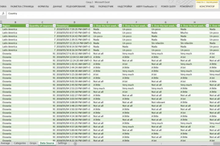This screenshot has height=146, width=220.
Task: Click Latin America cell in 7:59:35 PM row
Action: coord(15,29)
